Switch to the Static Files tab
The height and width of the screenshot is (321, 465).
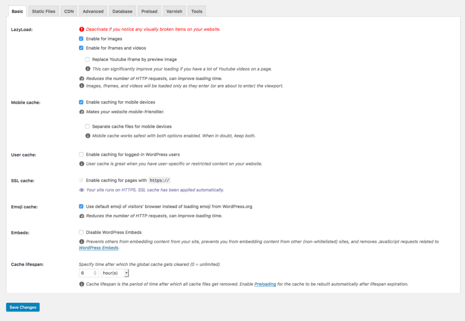(44, 11)
